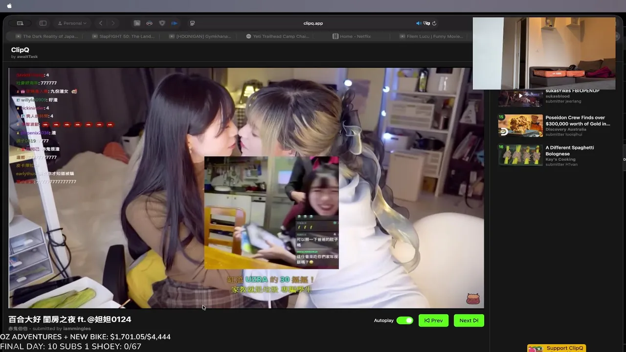The height and width of the screenshot is (352, 626).
Task: Click the clip title ft.@妲妲0124
Action: click(x=70, y=319)
